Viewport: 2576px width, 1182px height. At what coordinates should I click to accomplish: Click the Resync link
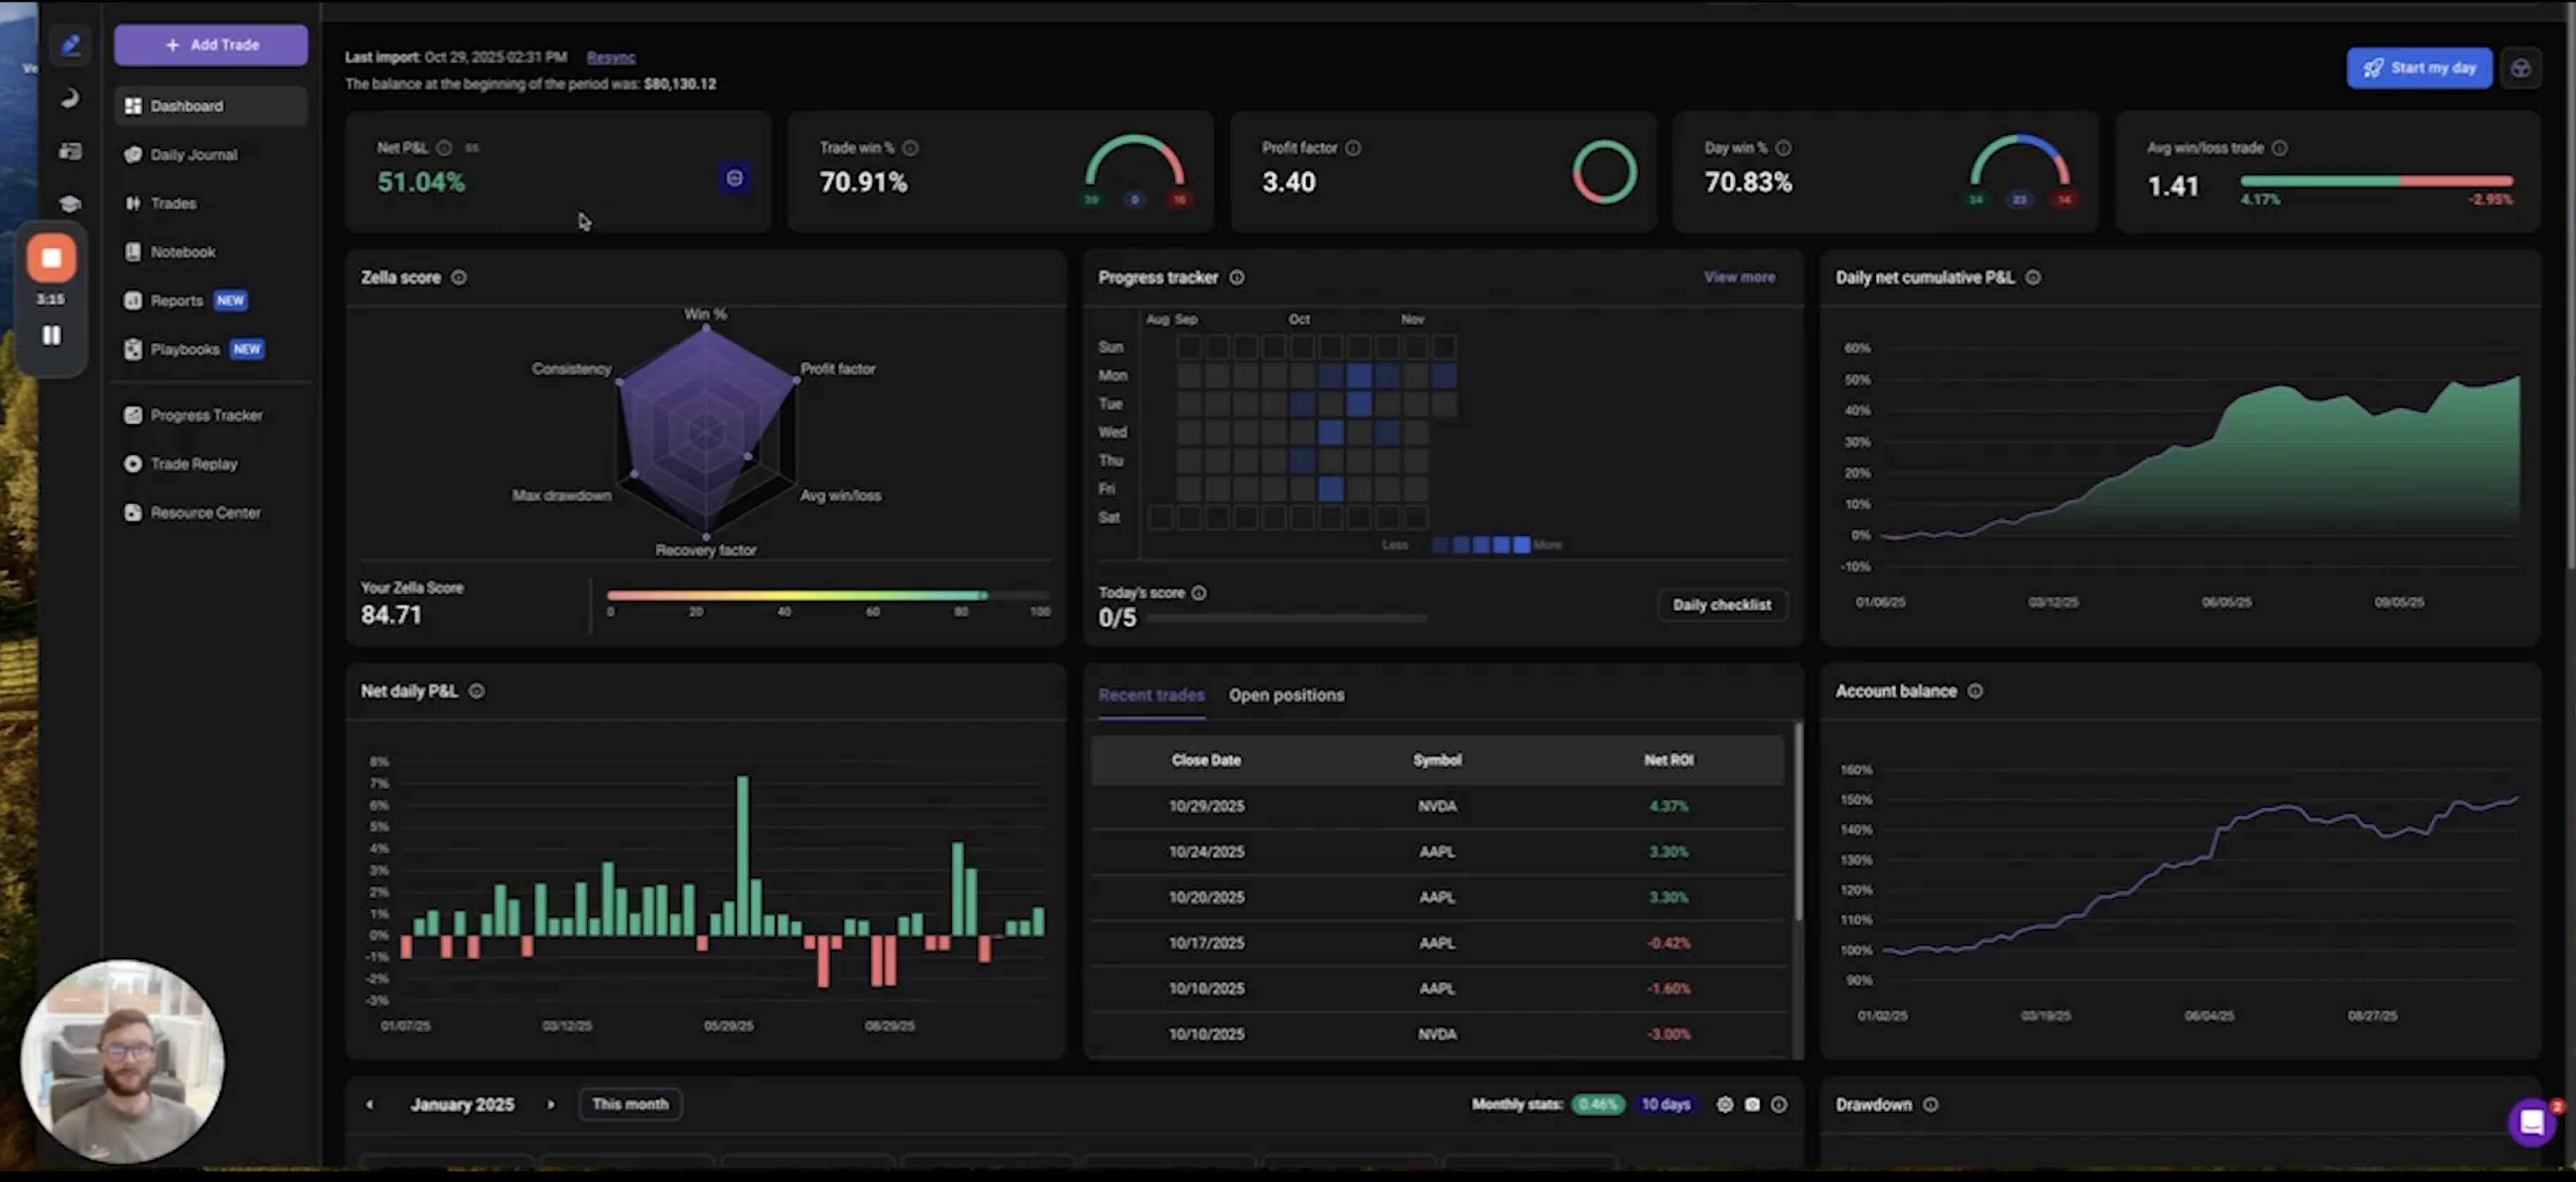tap(611, 57)
